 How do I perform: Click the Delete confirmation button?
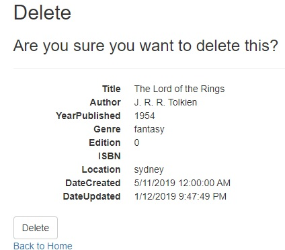[36, 228]
